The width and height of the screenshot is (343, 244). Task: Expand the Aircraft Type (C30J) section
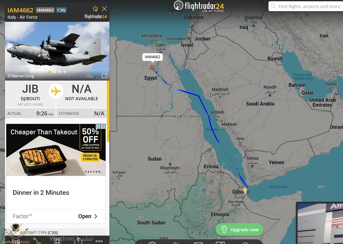[56, 232]
